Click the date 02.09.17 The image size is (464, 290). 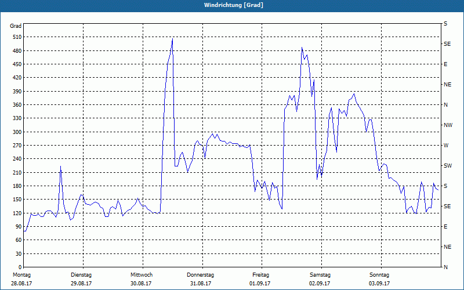[x=320, y=284]
